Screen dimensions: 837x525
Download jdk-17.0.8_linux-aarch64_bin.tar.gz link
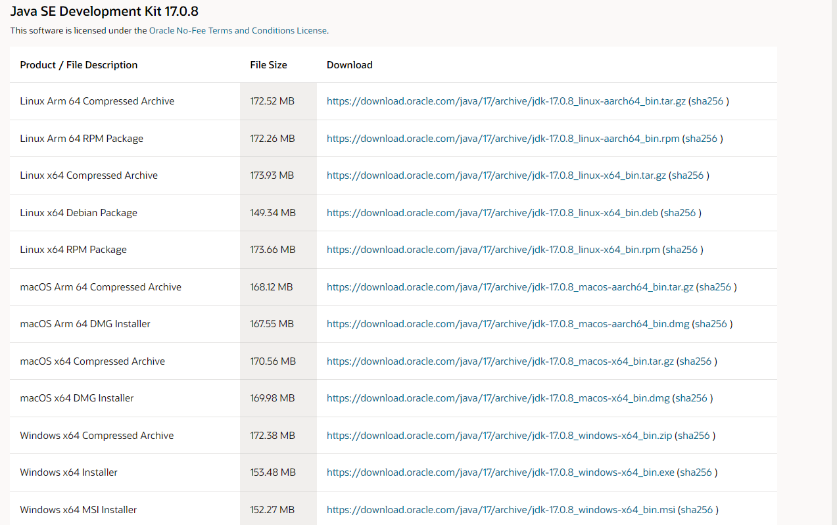coord(506,101)
